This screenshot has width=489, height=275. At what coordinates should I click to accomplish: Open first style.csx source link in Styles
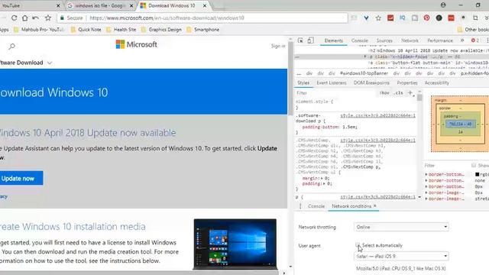point(377,115)
